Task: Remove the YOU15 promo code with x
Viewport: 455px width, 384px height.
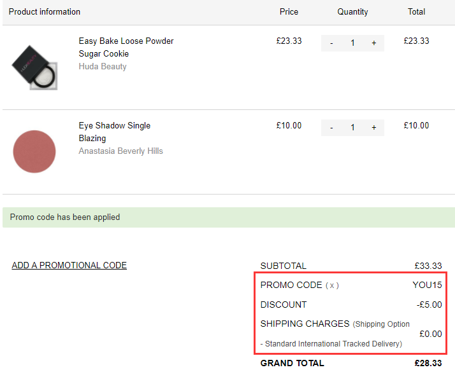Action: (x=332, y=285)
